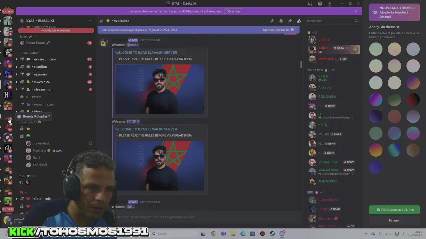
Task: Open Microsoft Teams from the taskbar
Action: [223, 234]
